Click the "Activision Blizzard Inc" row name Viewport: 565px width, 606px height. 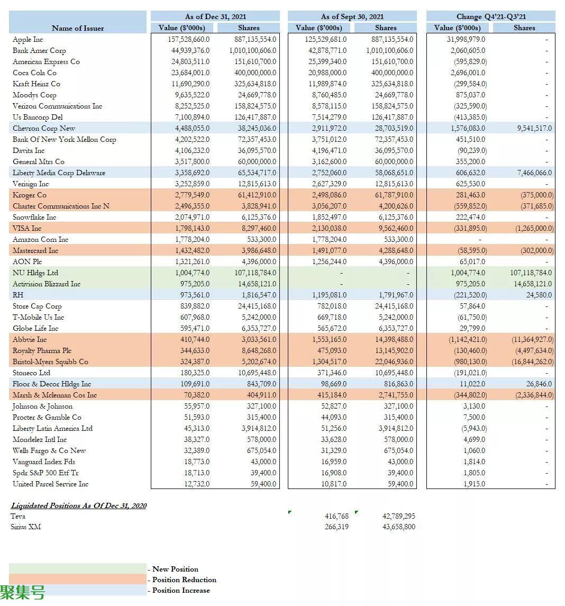(x=47, y=284)
